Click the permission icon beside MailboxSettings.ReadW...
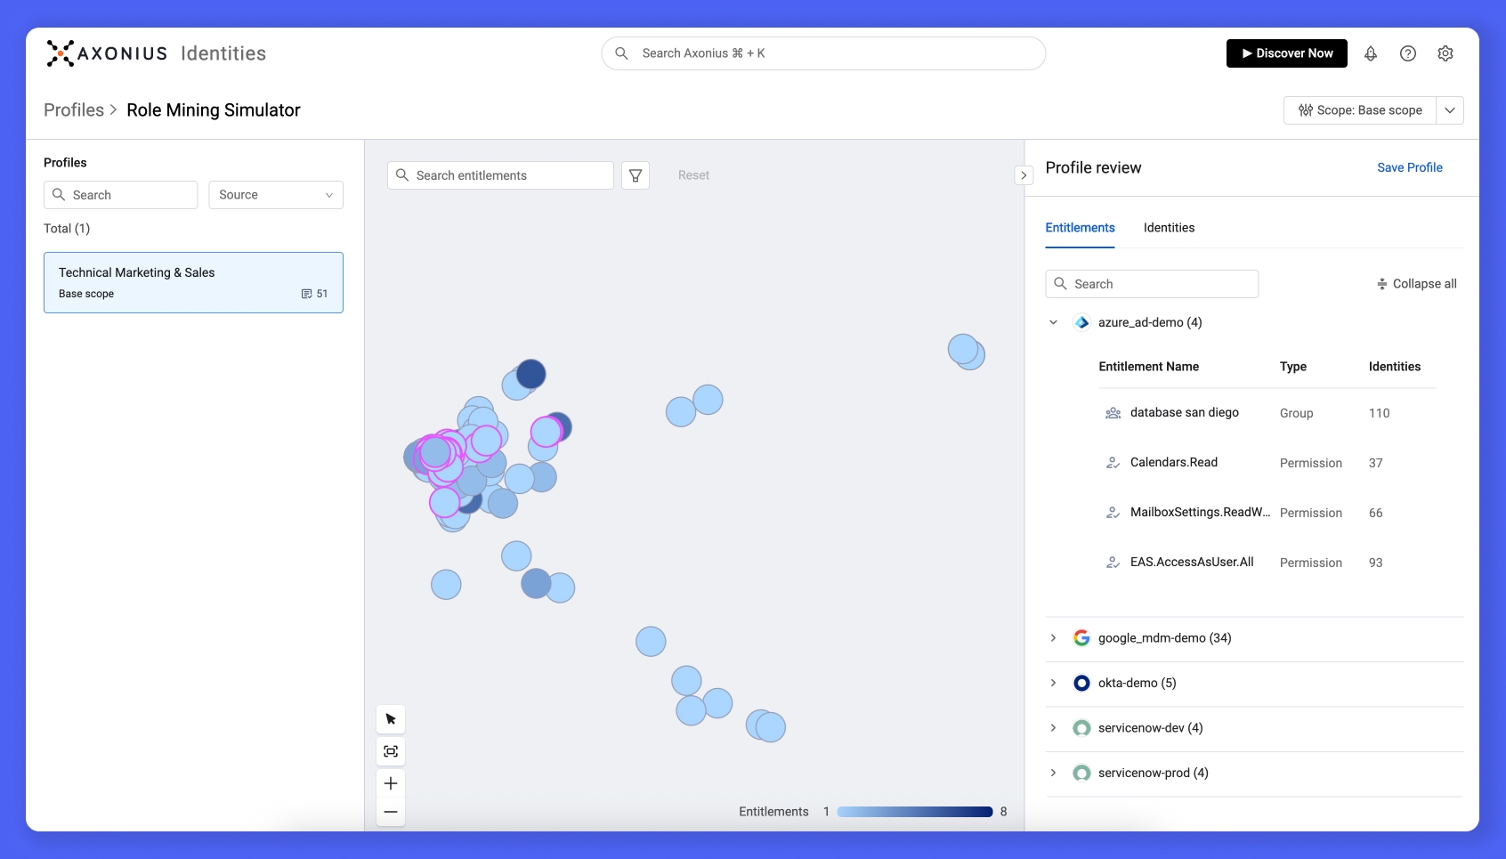This screenshot has height=859, width=1506. (1113, 513)
